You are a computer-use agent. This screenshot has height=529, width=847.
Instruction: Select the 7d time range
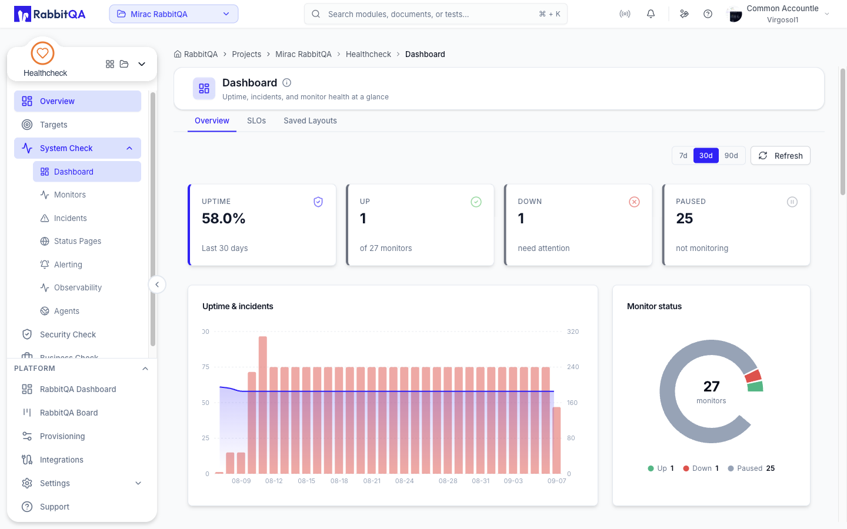click(x=683, y=156)
